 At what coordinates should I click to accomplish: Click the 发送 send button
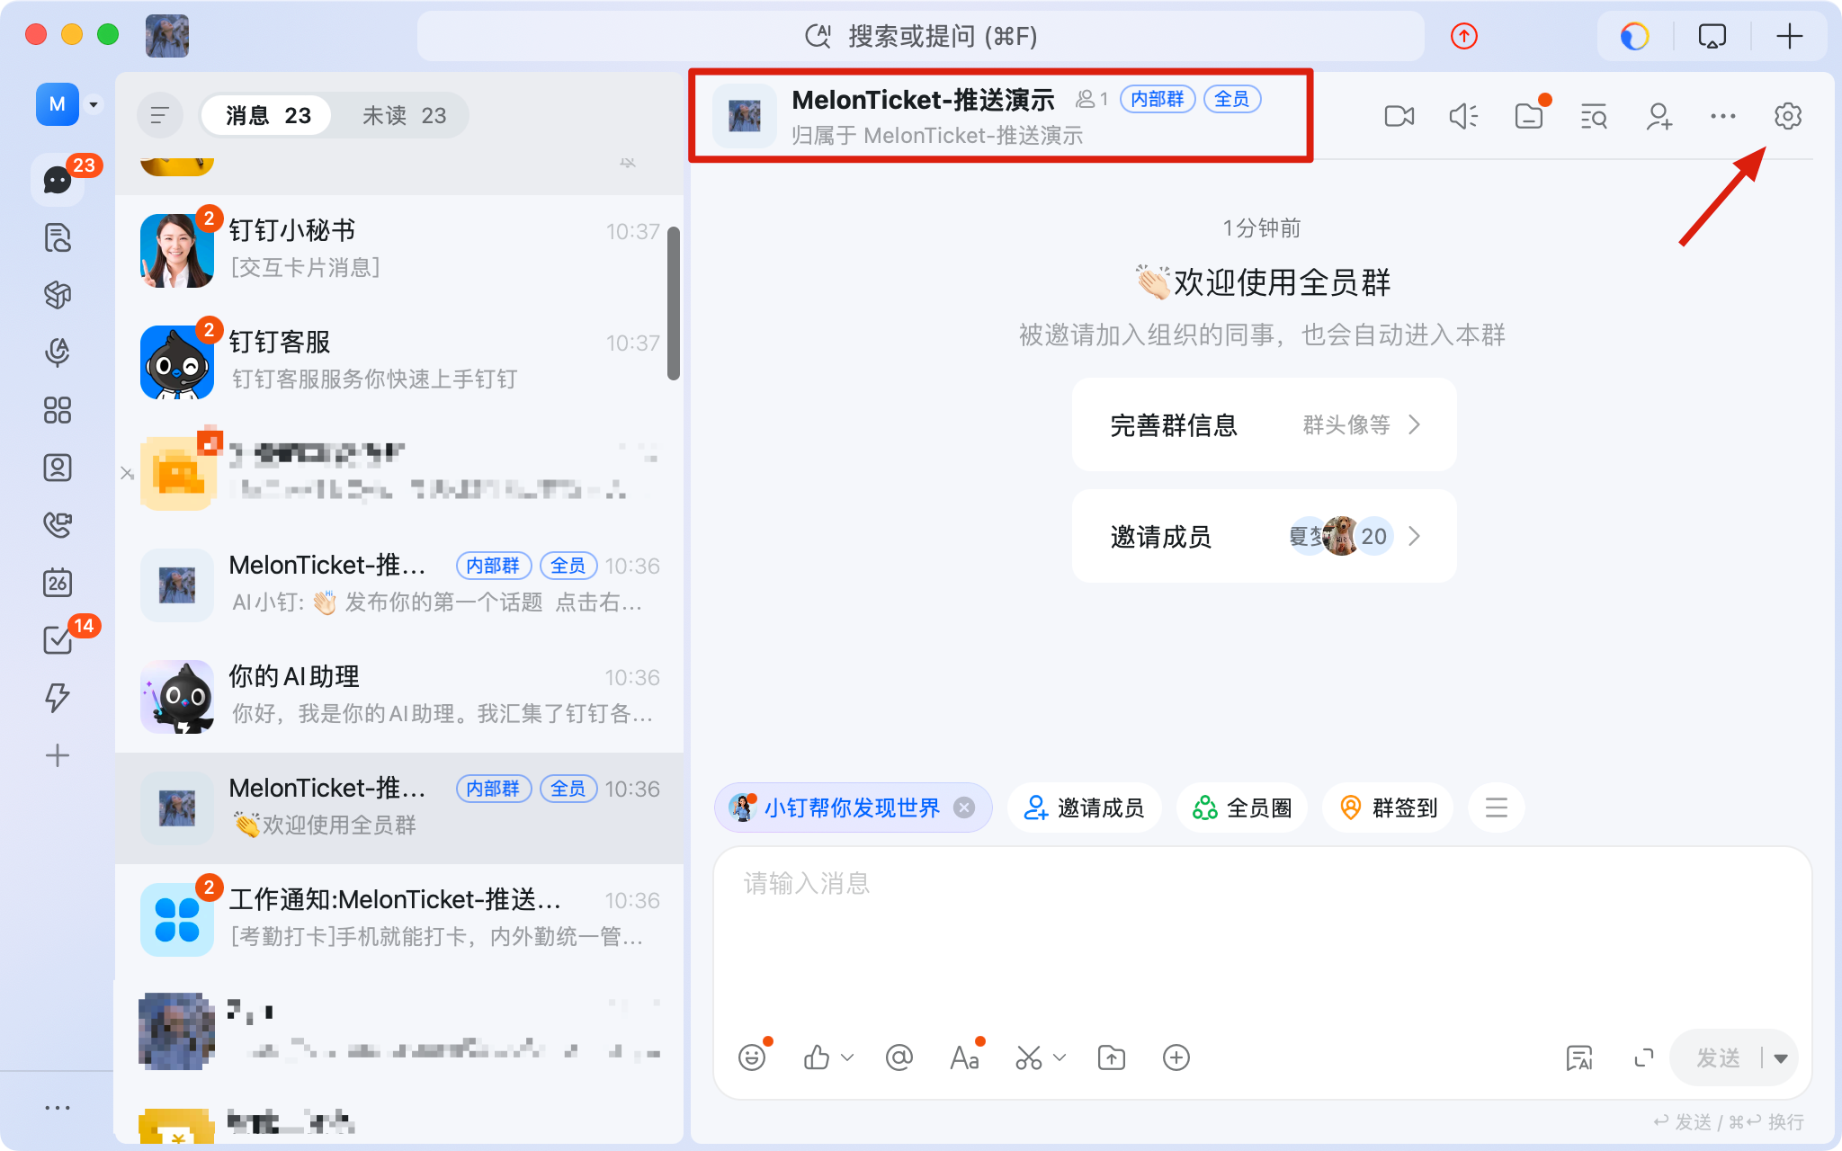click(x=1718, y=1058)
